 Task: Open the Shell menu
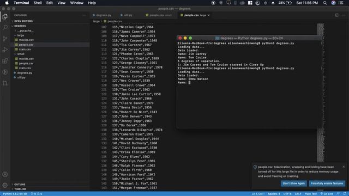point(38,3)
